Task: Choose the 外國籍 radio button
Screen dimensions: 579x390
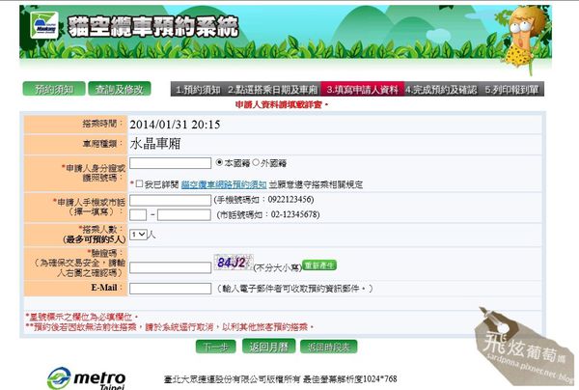Action: pos(256,162)
